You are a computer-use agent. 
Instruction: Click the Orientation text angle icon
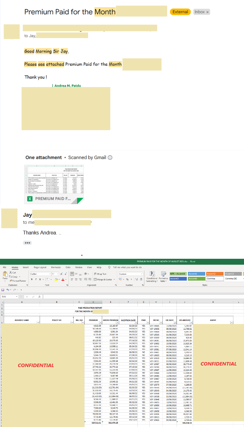coord(86,274)
